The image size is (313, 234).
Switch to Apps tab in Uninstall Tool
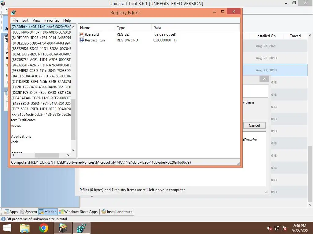coord(11,212)
